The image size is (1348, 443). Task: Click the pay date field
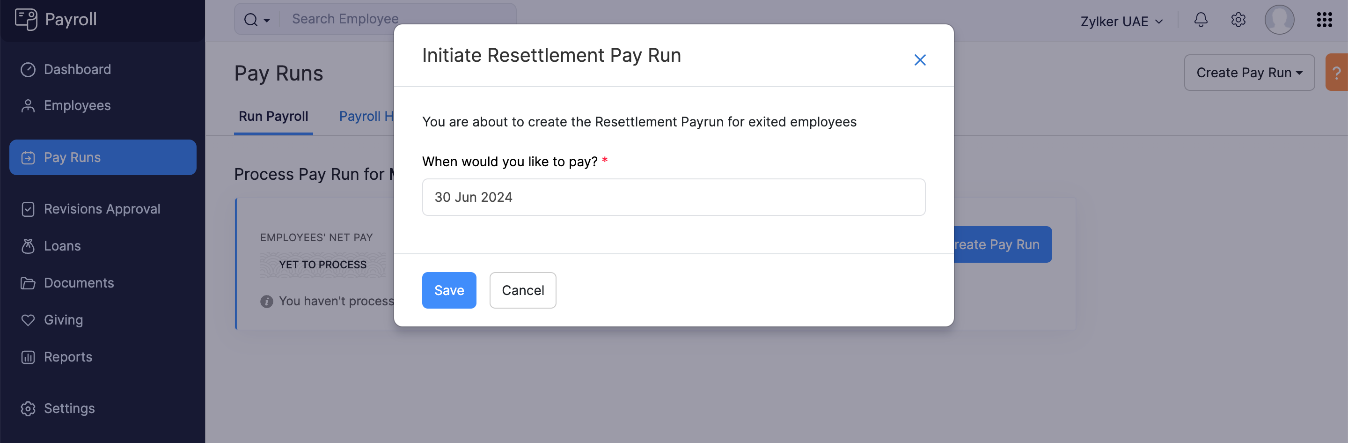[x=673, y=198]
